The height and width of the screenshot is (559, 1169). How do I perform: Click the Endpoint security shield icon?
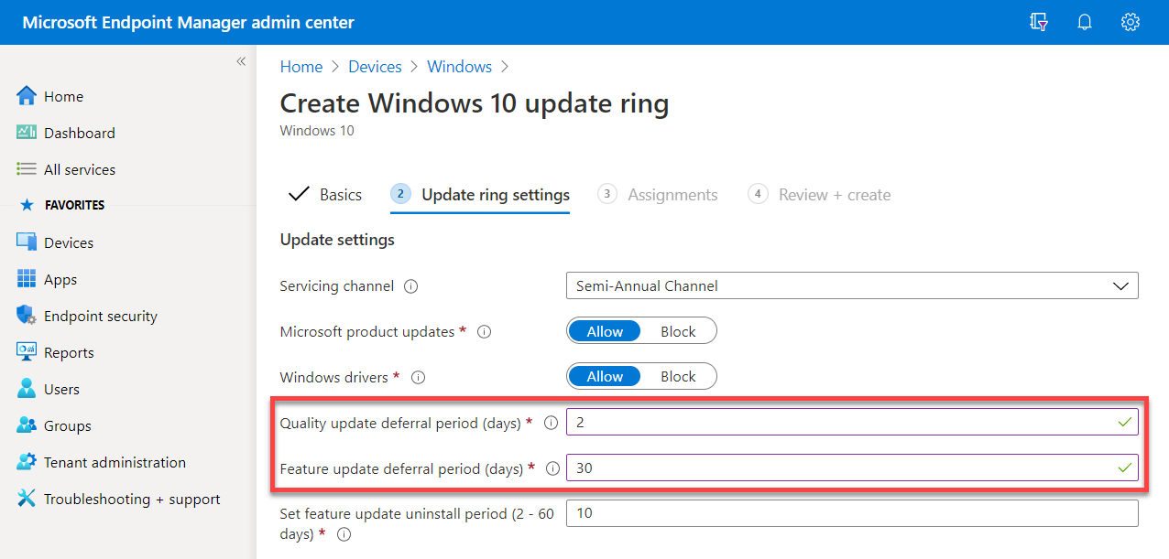(x=27, y=316)
